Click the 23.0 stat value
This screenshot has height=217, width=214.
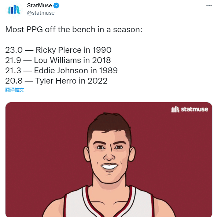14,50
